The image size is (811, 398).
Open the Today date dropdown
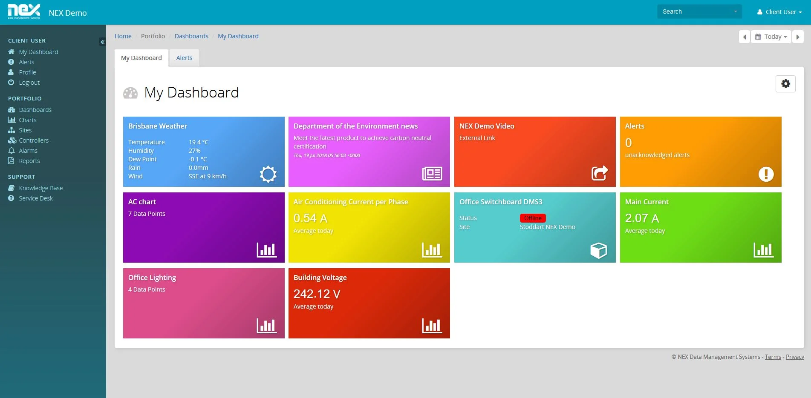(x=771, y=37)
